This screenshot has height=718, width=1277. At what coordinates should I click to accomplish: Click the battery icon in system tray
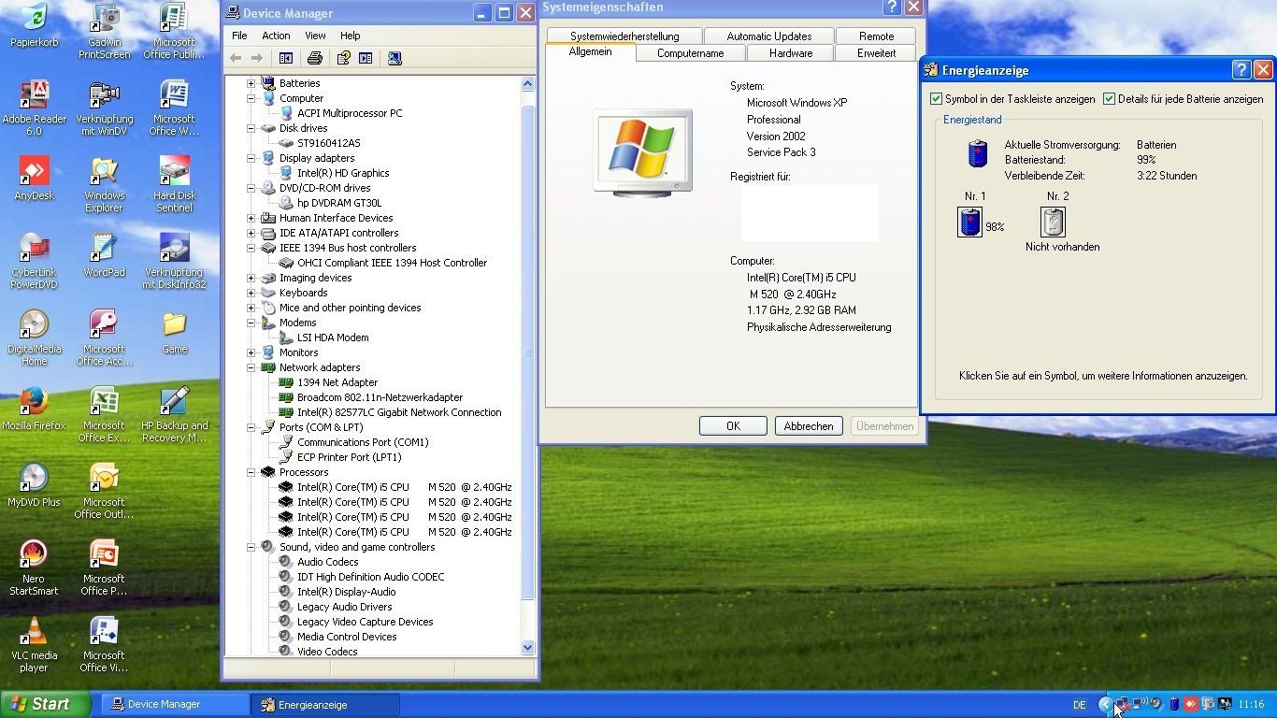pyautogui.click(x=1175, y=704)
